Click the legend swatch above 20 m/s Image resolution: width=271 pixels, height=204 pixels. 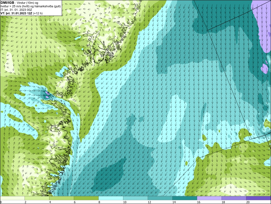[x=259, y=198]
